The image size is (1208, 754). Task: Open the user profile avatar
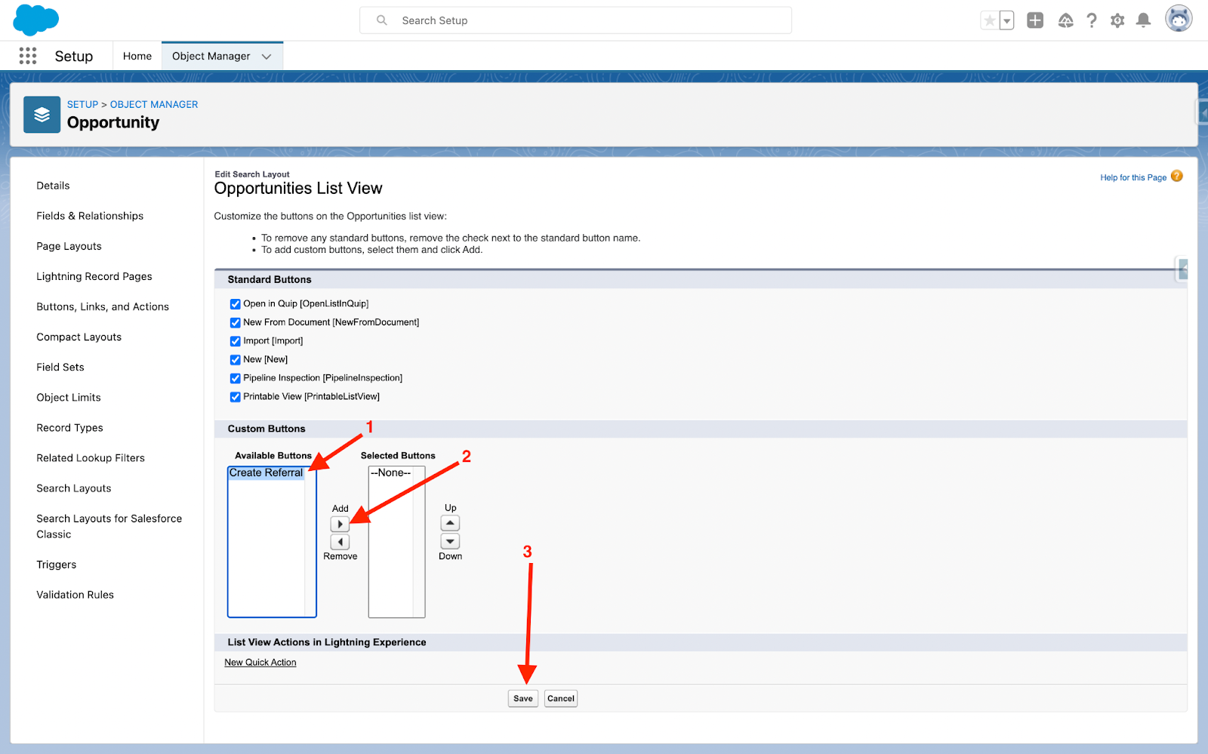[1179, 19]
